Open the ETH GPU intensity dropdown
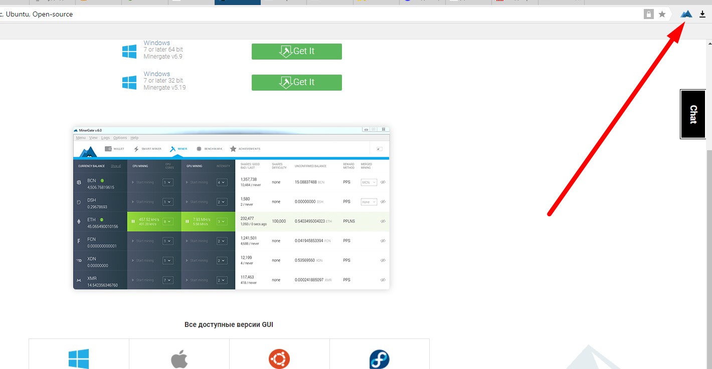This screenshot has height=369, width=712. [222, 221]
